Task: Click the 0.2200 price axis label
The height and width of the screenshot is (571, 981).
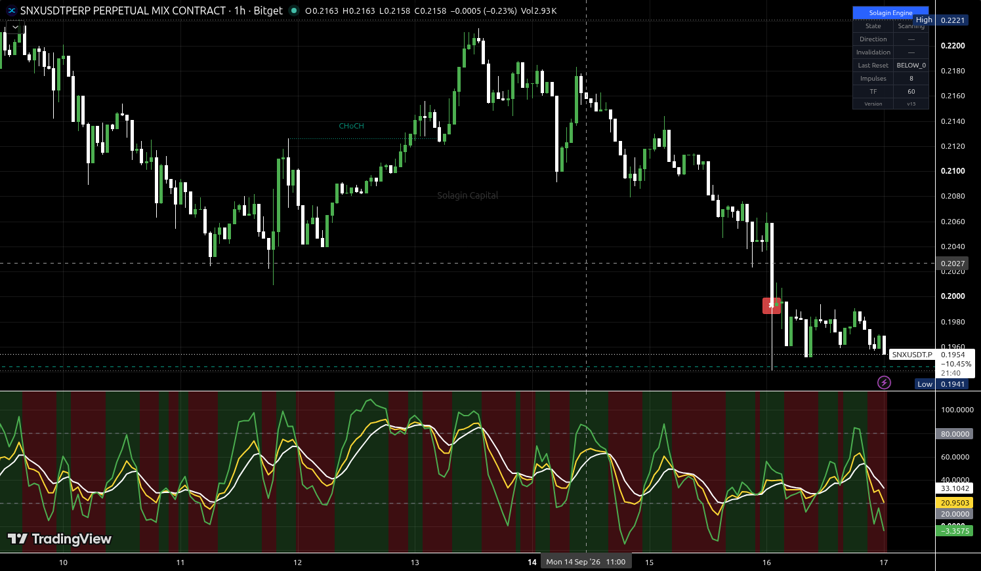Action: pyautogui.click(x=953, y=46)
